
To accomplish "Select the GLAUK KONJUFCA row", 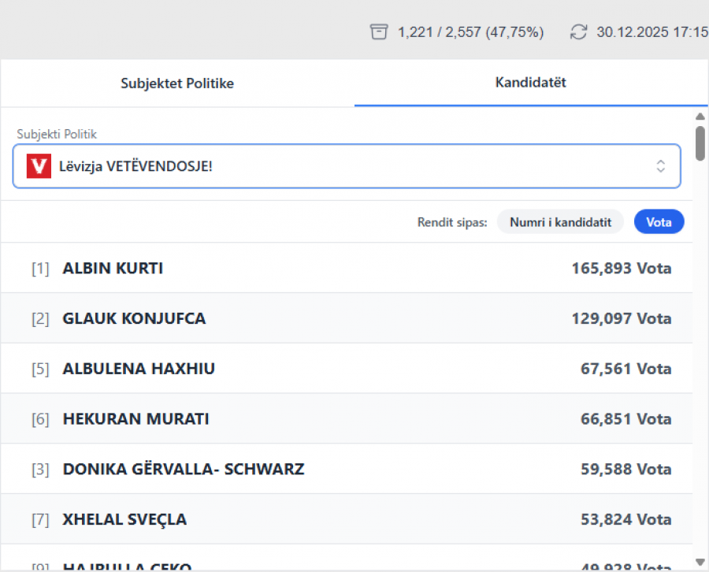I will click(347, 318).
